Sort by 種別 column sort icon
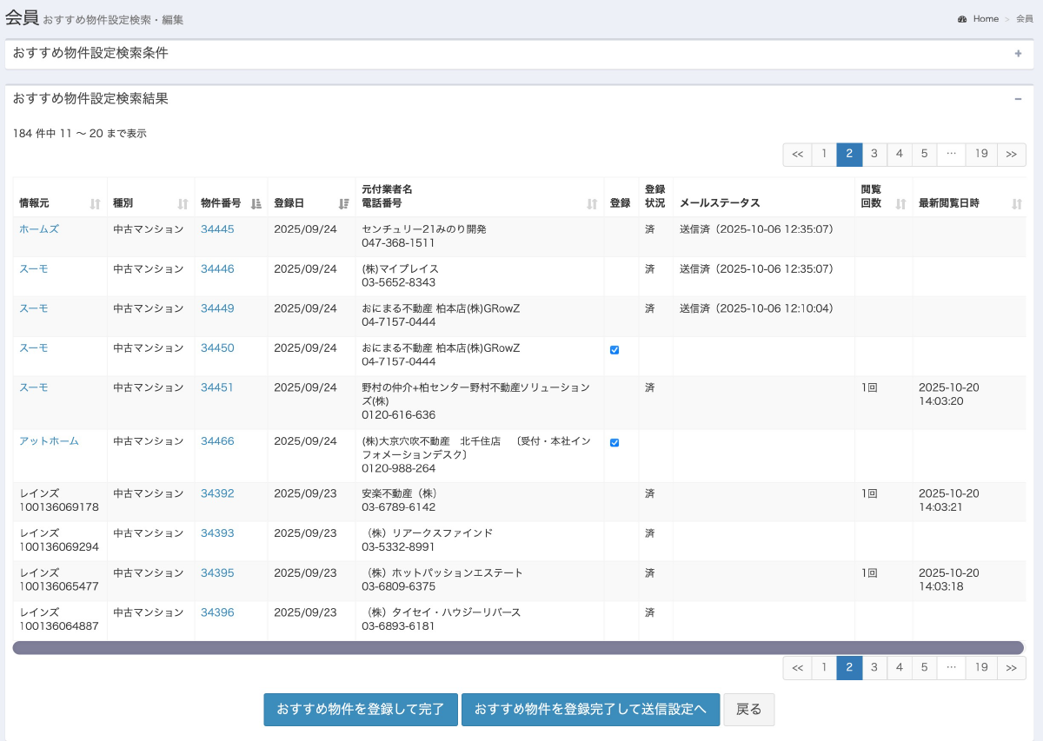 tap(183, 203)
